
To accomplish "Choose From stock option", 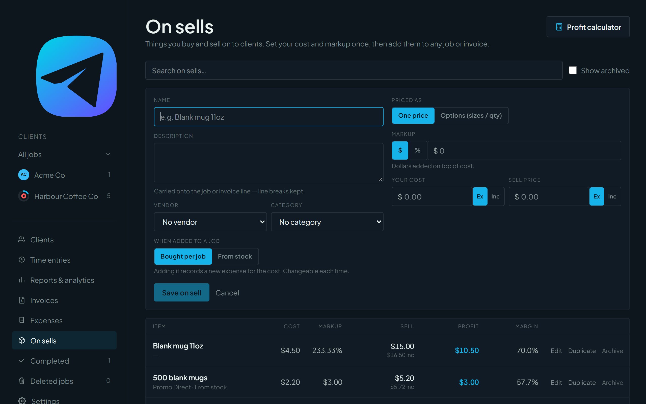I will (235, 257).
